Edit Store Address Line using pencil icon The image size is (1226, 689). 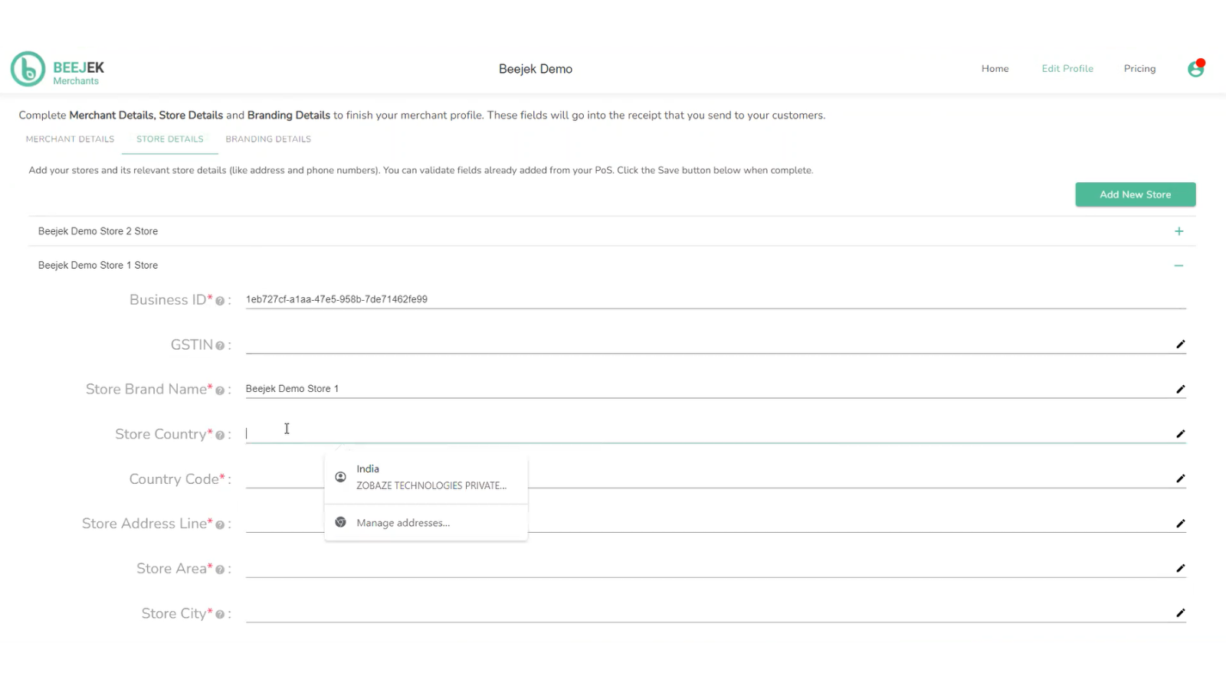click(1180, 524)
